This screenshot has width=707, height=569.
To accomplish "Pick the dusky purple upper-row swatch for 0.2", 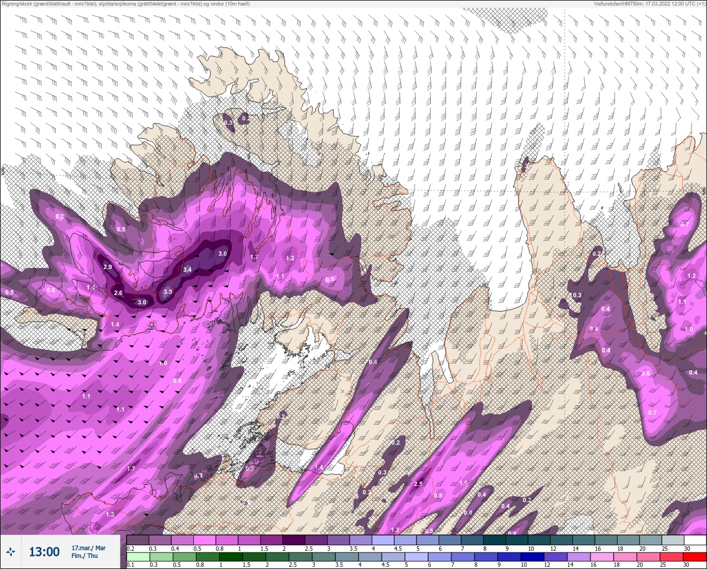I will pyautogui.click(x=138, y=540).
